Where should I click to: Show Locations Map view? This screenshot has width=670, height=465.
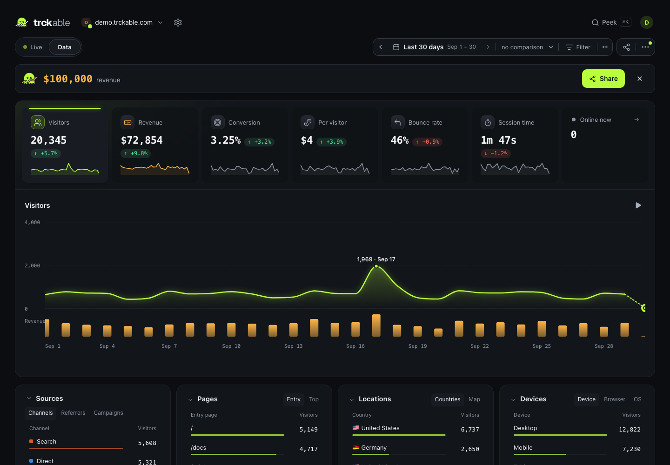(475, 399)
